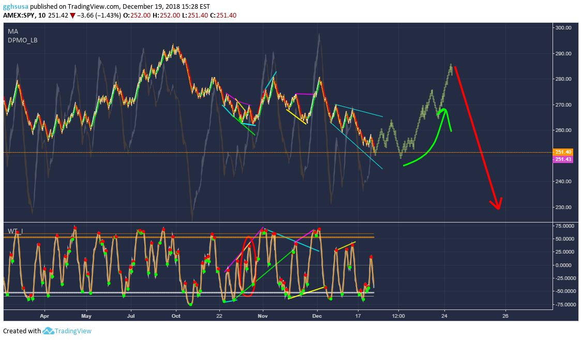Click the Jul date label
The width and height of the screenshot is (582, 340).
tap(131, 316)
